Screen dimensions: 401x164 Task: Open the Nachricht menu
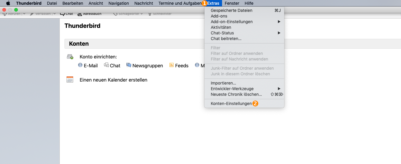click(144, 3)
